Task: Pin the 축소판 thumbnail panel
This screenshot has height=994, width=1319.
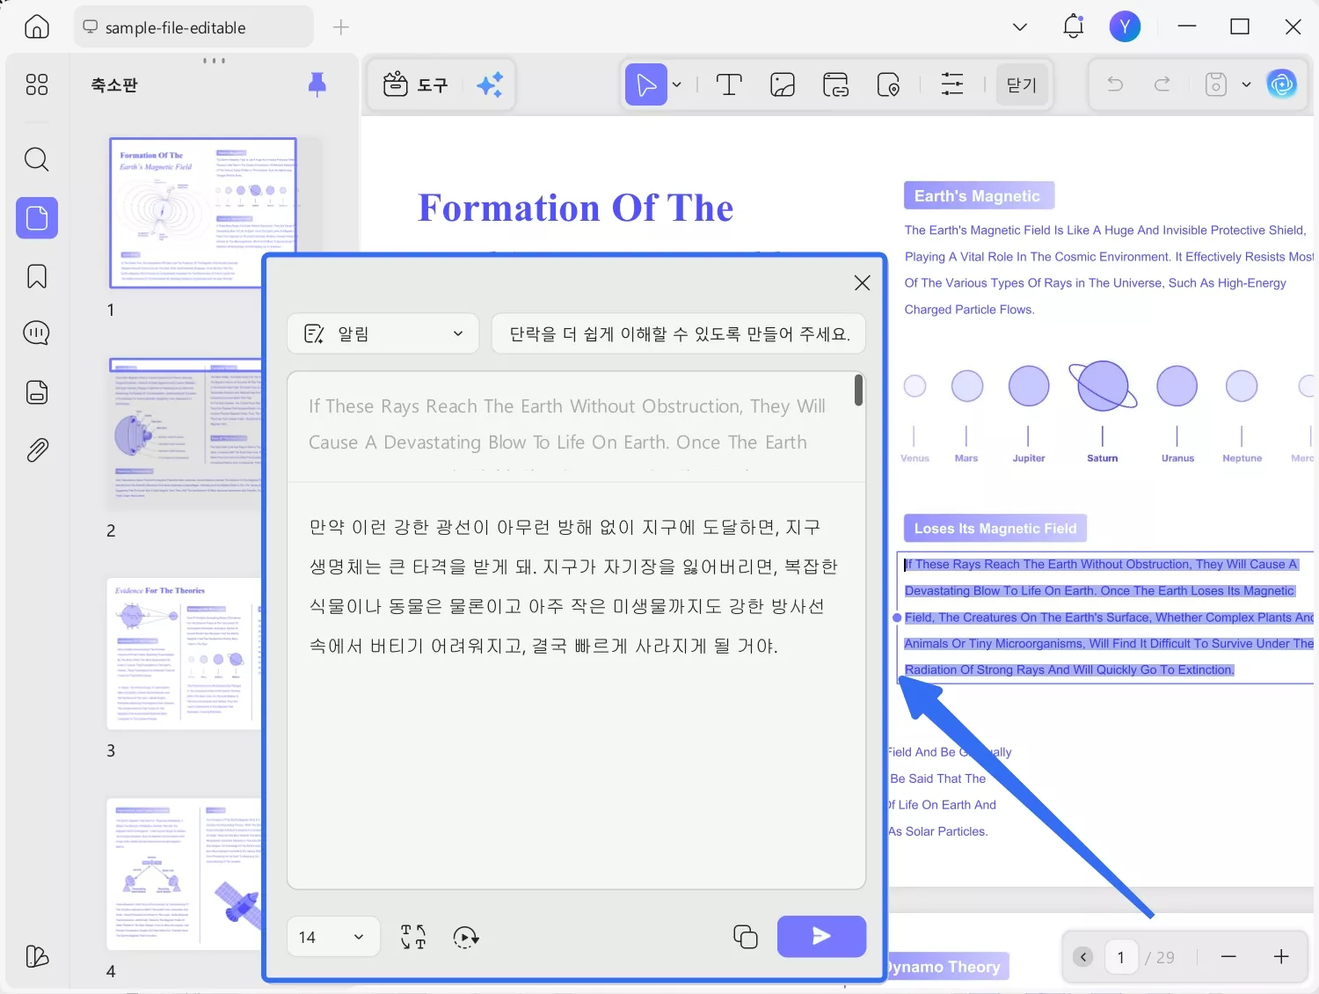Action: [317, 84]
